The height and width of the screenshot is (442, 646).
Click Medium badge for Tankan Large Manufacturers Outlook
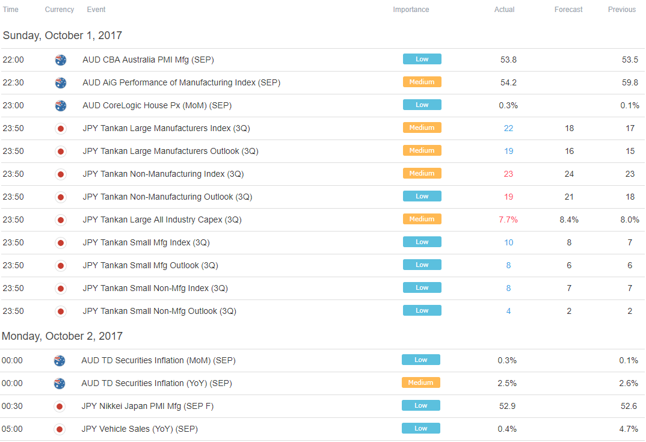[422, 150]
